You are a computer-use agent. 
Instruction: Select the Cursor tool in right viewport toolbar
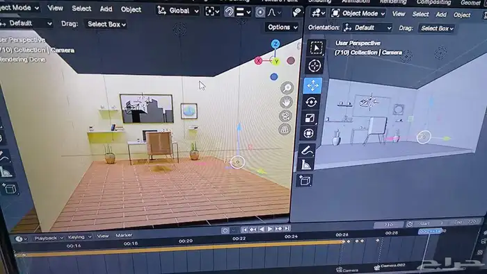tap(314, 66)
